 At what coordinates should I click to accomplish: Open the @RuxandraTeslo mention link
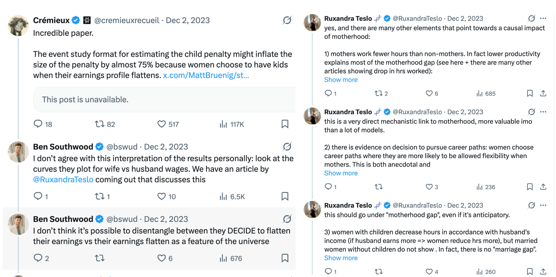(63, 180)
